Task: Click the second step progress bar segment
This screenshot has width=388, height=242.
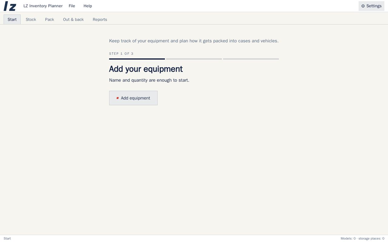Action: (194, 59)
